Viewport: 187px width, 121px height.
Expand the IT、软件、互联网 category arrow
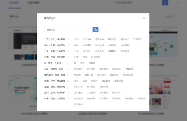68,63
